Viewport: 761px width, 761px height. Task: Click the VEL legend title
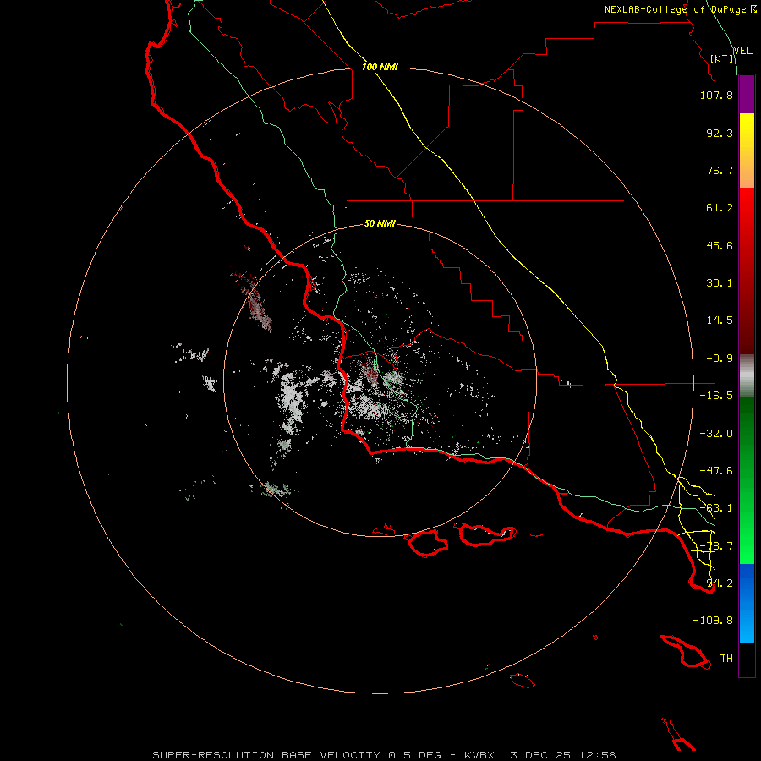(x=742, y=51)
